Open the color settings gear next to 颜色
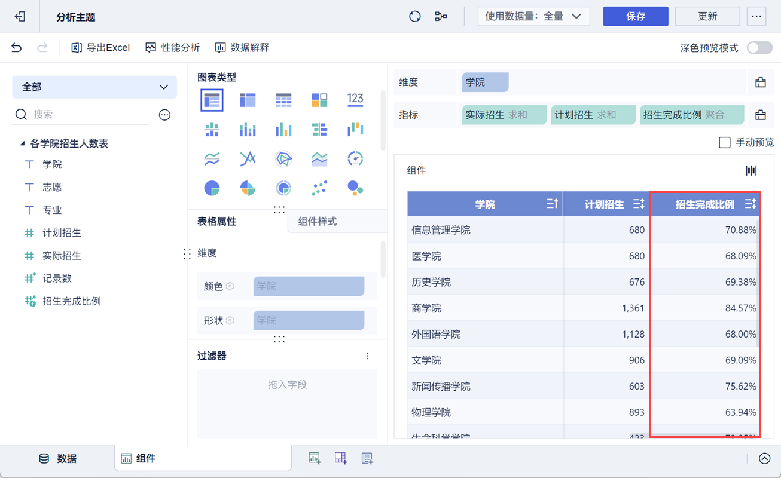The width and height of the screenshot is (781, 478). click(230, 286)
